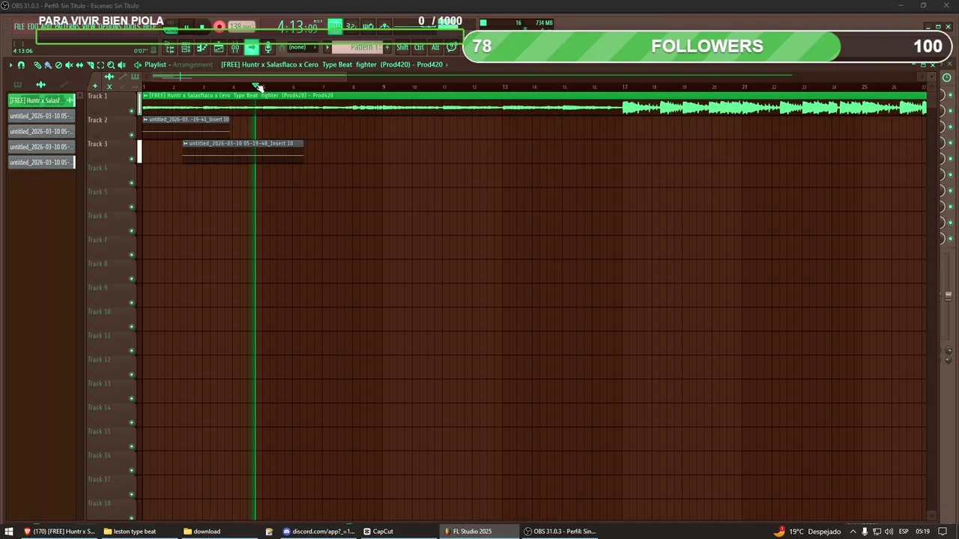This screenshot has height=539, width=959.
Task: Open the playlist options arrow menu
Action: [10, 65]
